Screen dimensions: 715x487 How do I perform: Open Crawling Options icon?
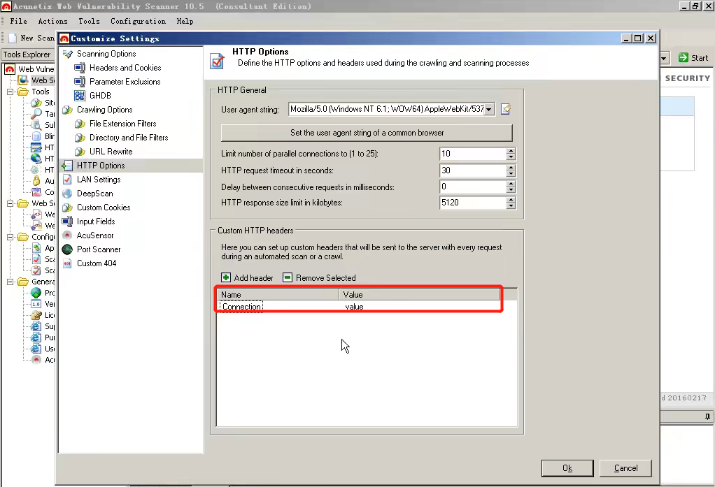[x=67, y=110]
